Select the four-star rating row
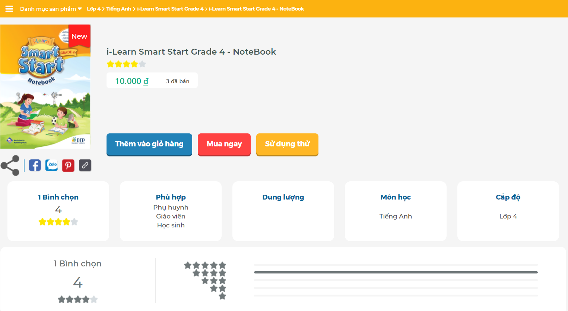568x311 pixels. (210, 273)
